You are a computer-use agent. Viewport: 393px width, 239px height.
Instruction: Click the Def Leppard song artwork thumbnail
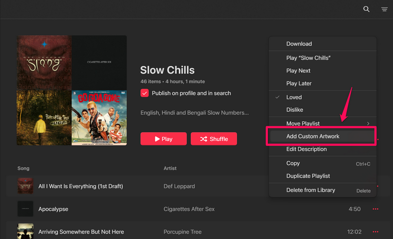[25, 186]
